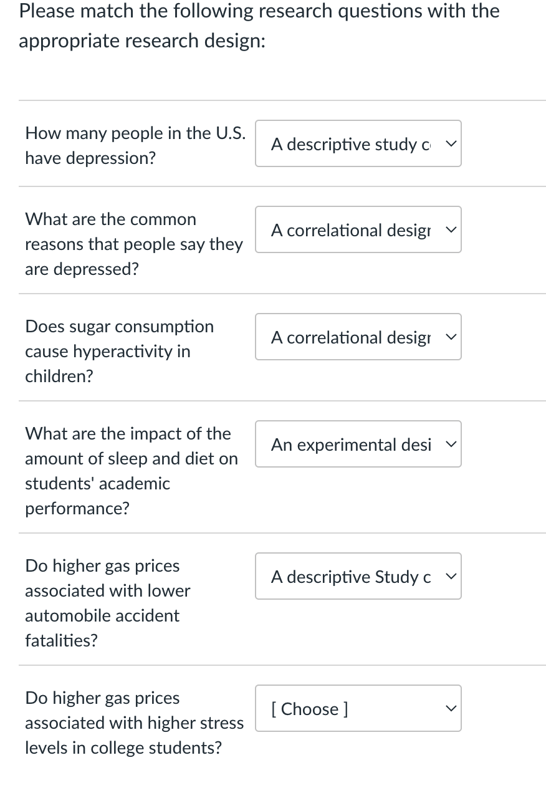Click the chevron on the sugar question's correlational dropdown
Image resolution: width=546 pixels, height=788 pixels.
pyautogui.click(x=450, y=337)
